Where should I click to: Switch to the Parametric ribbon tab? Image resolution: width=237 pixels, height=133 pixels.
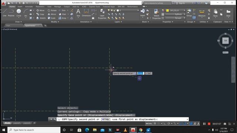(x=40, y=7)
